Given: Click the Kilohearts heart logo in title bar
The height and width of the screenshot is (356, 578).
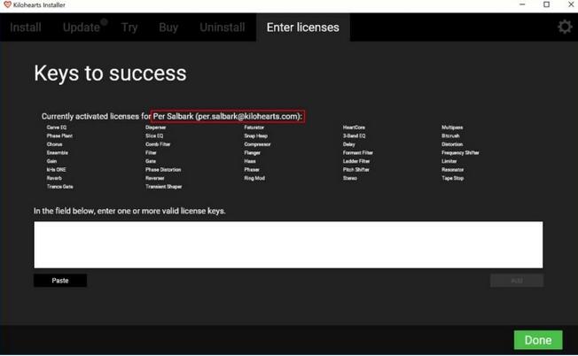Looking at the screenshot, I should [7, 4].
